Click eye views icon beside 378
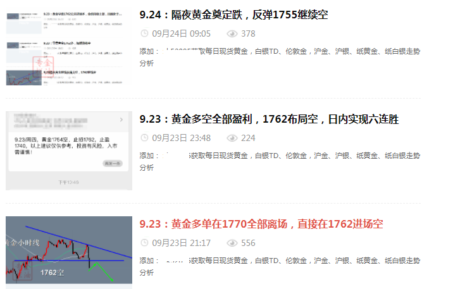The image size is (453, 289). tap(232, 34)
